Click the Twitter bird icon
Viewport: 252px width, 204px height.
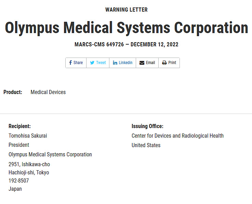pyautogui.click(x=92, y=63)
